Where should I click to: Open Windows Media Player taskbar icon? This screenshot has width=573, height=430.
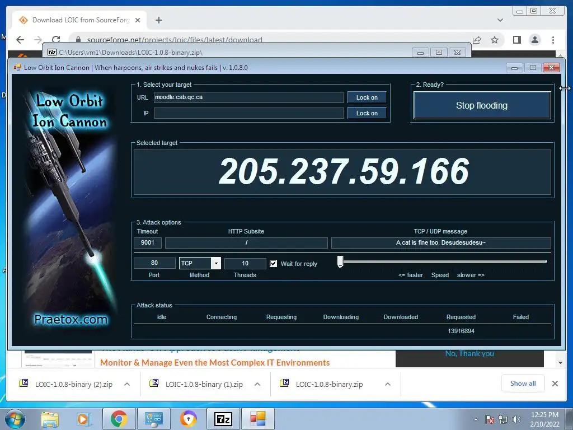(x=83, y=419)
